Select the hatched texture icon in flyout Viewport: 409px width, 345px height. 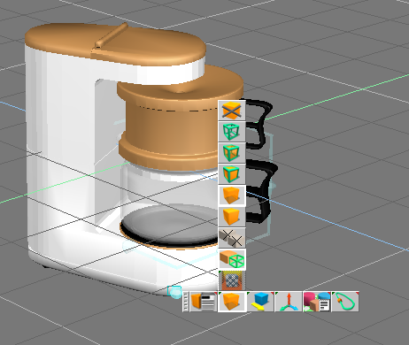pos(232,280)
